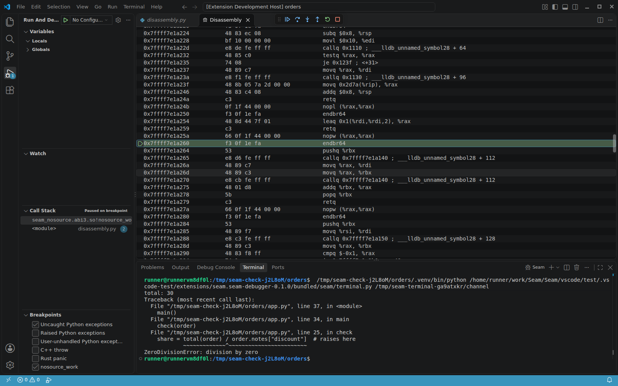
Task: Open Manage gear in activity bar
Action: coord(10,365)
